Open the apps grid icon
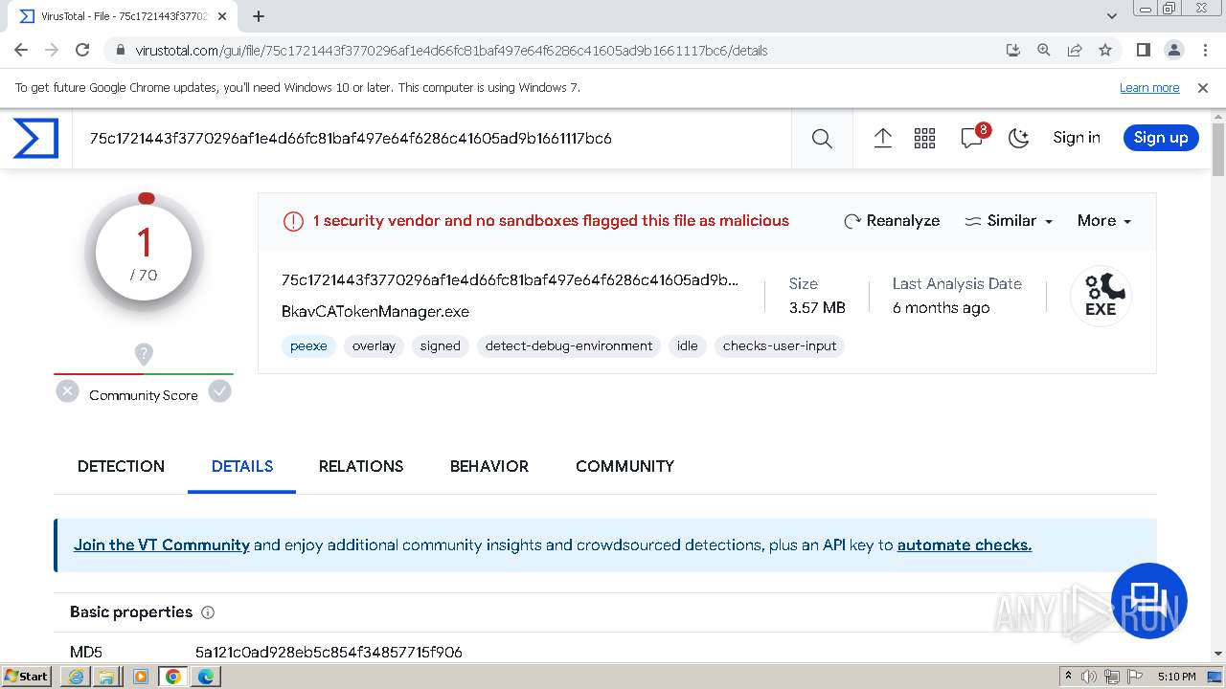The image size is (1226, 689). tap(924, 138)
